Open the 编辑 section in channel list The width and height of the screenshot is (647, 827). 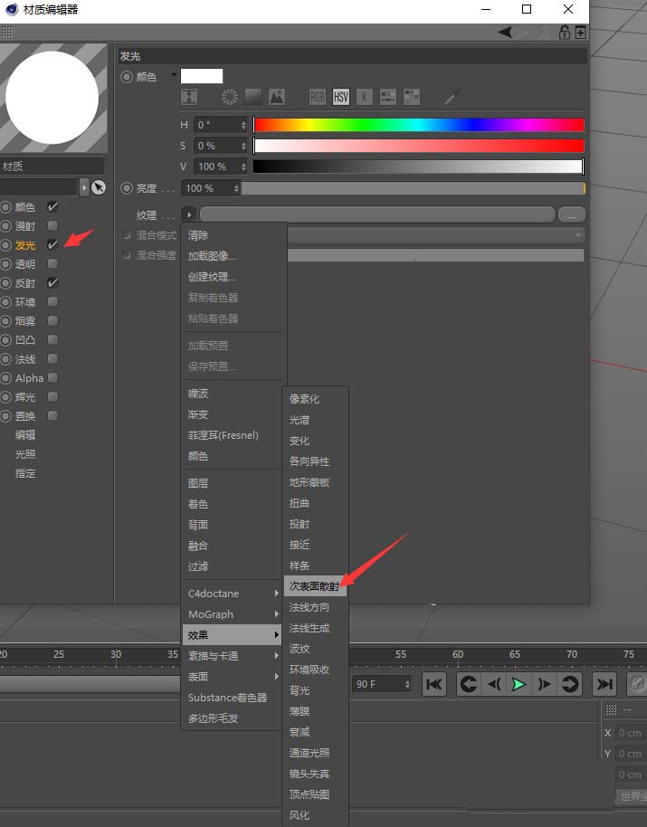coord(25,434)
